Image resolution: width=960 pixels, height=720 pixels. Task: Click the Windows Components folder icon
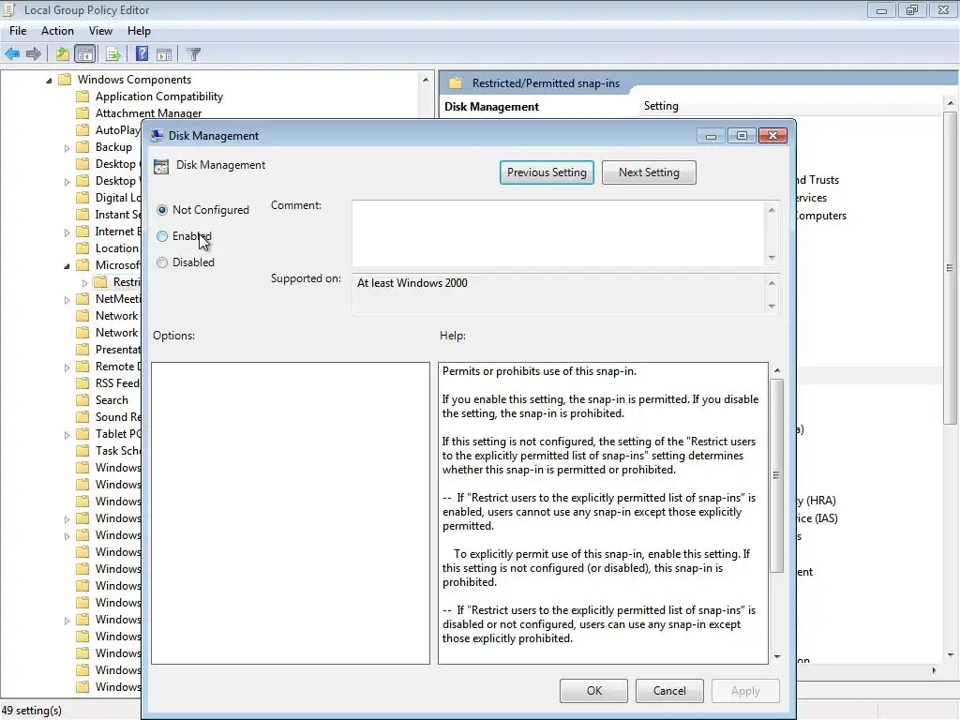coord(65,80)
